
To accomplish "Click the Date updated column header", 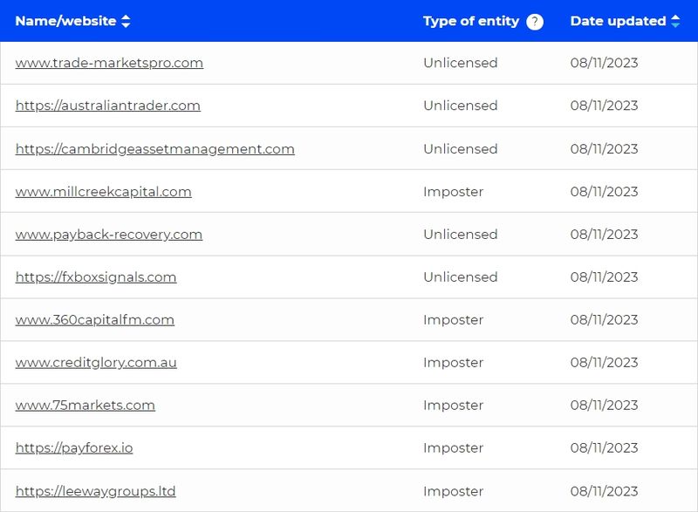I will click(618, 21).
